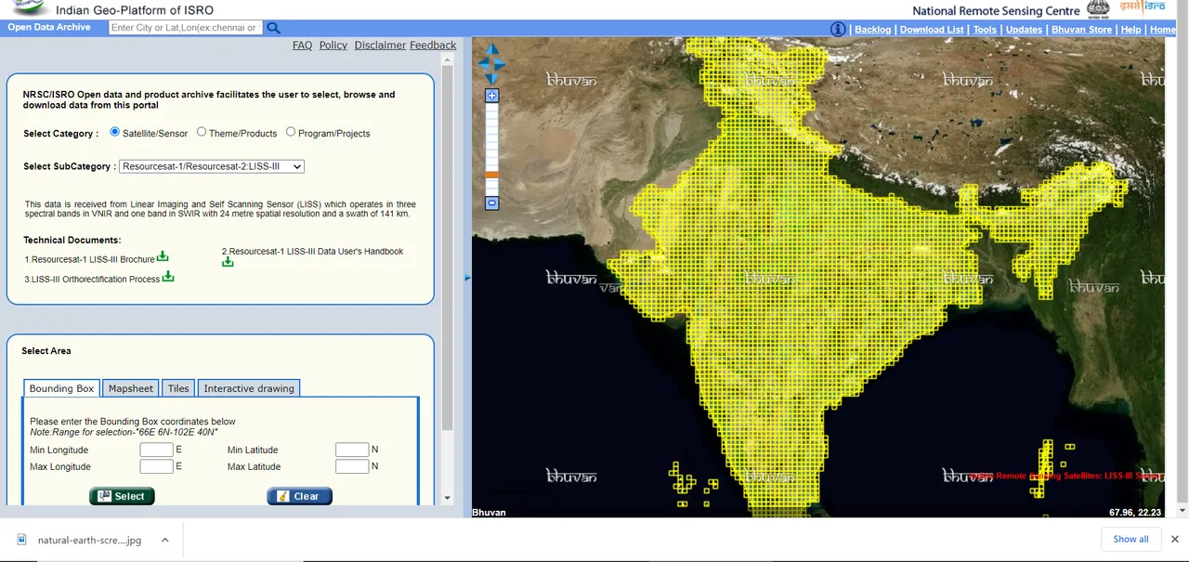Click the Min Latitude input field
This screenshot has width=1189, height=562.
pos(352,450)
